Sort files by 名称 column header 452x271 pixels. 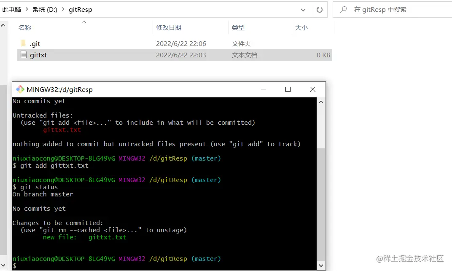(x=25, y=28)
